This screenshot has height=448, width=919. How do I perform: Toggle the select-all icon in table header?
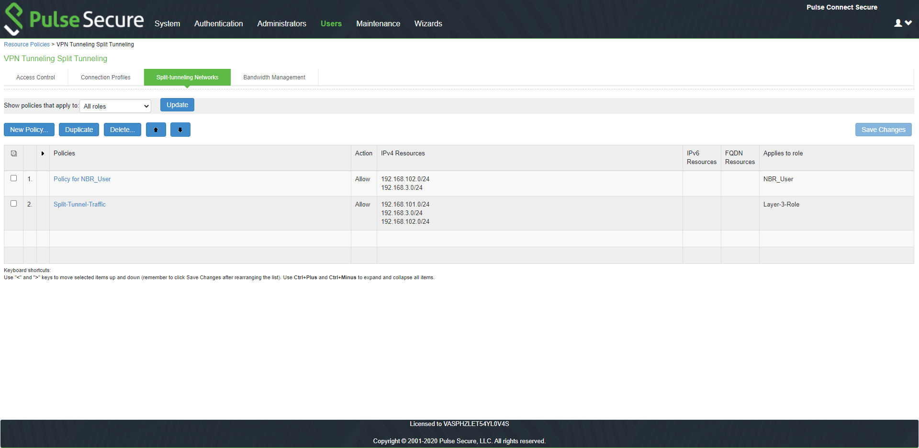14,153
